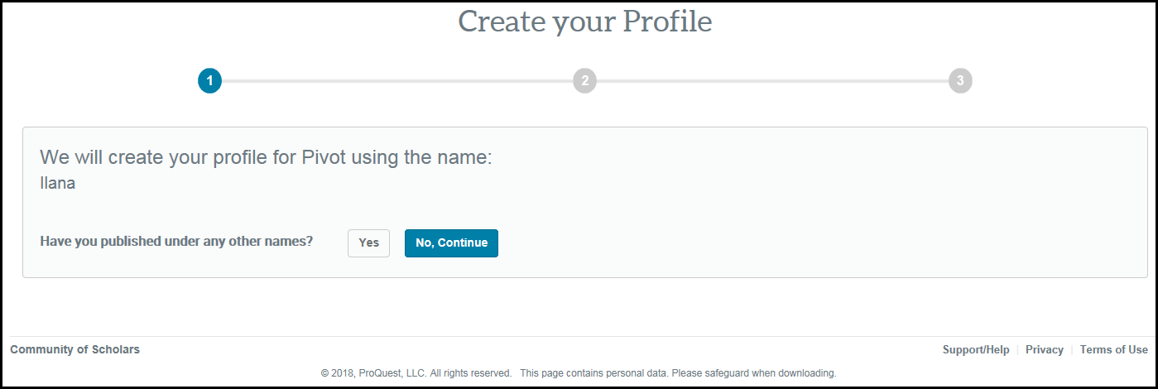Click progress line between steps 1 and 2
Image resolution: width=1158 pixels, height=389 pixels.
click(x=397, y=81)
